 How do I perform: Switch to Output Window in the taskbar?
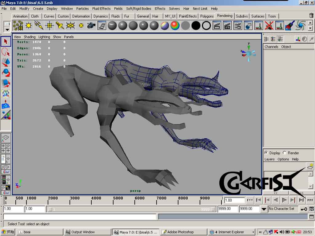click(88, 232)
